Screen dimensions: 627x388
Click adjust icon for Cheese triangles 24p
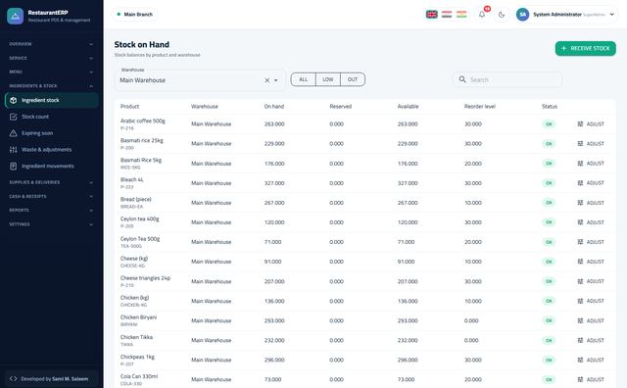coord(580,281)
